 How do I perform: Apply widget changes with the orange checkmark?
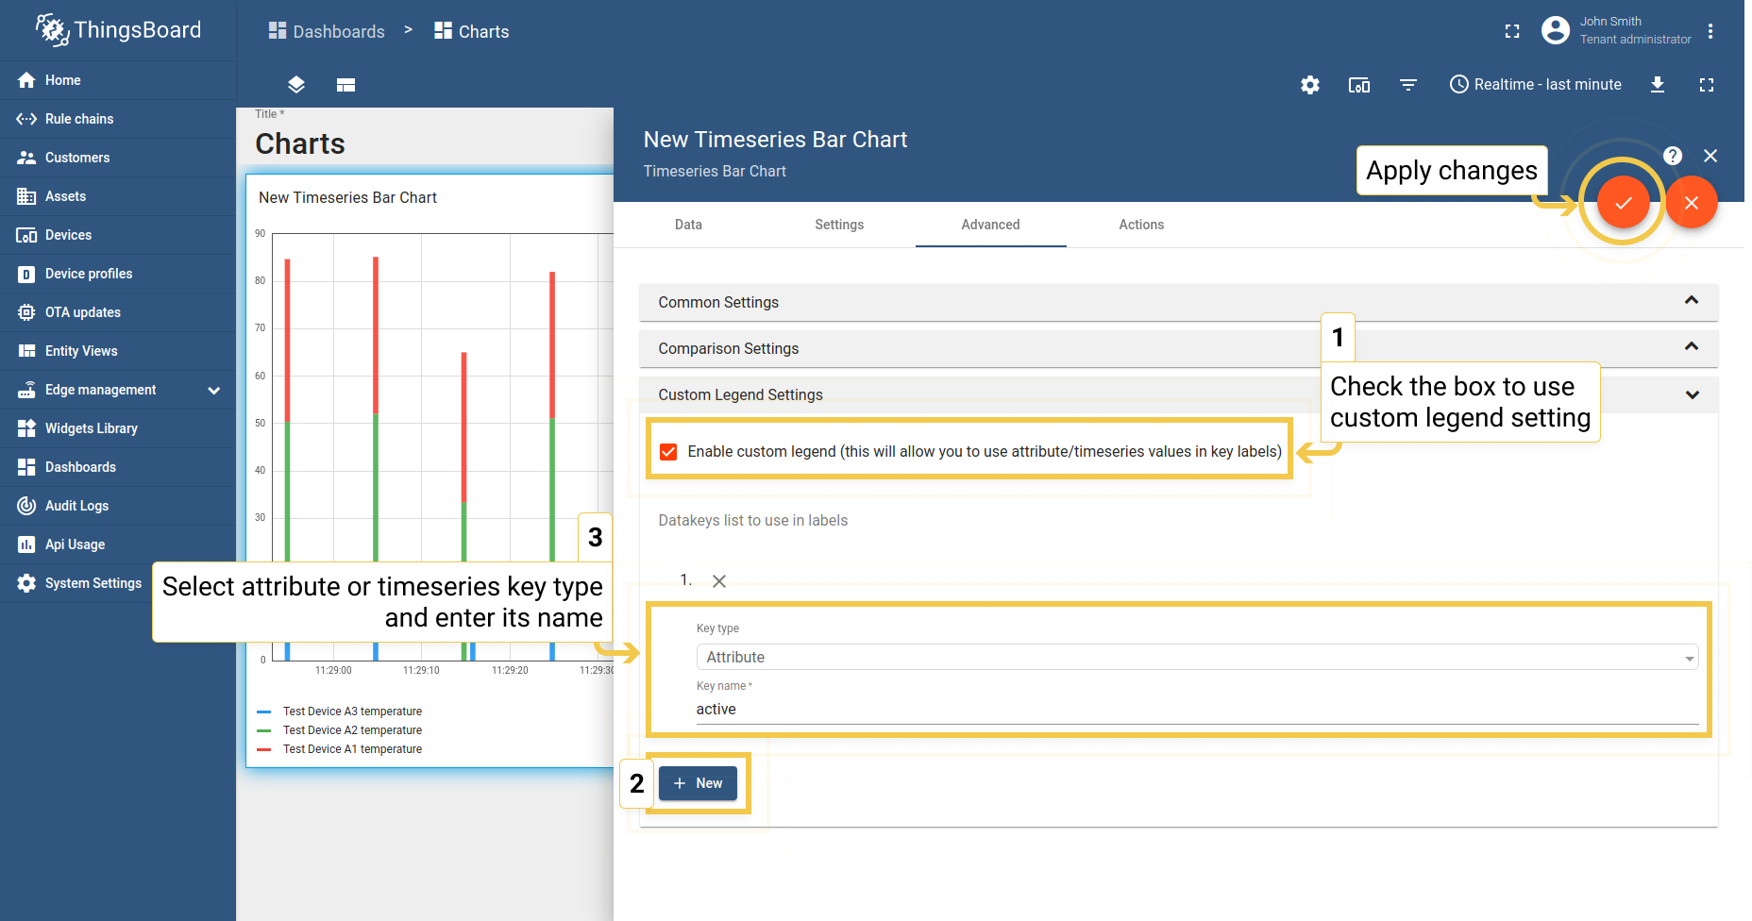tap(1622, 202)
